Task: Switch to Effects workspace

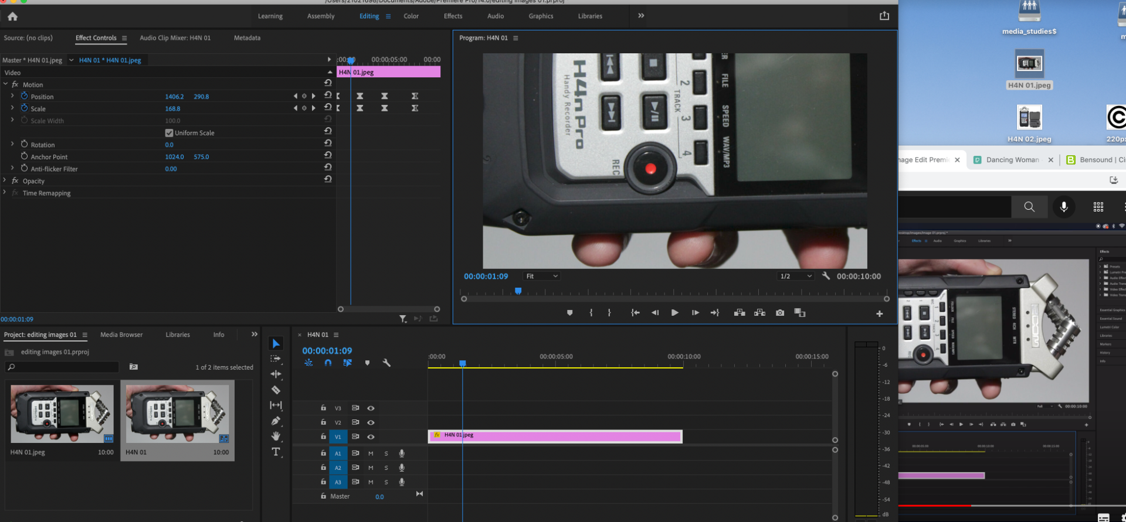Action: coord(453,16)
